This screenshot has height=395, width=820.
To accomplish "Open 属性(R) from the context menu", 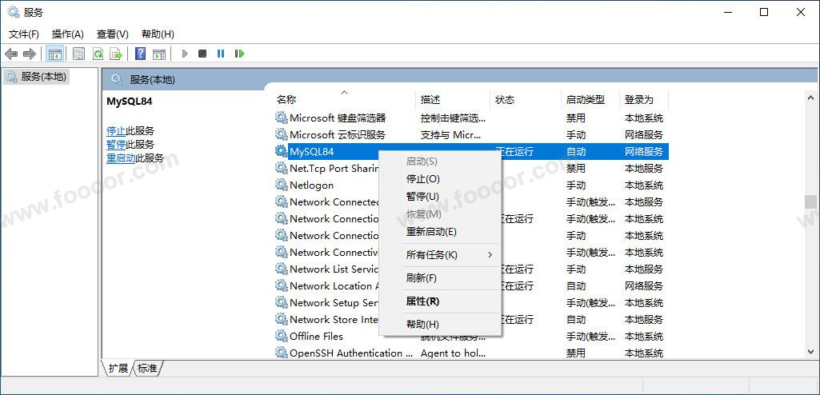I will [x=422, y=301].
